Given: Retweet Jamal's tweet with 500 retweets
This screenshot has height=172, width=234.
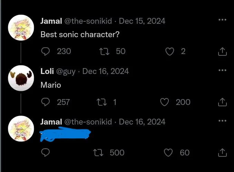Looking at the screenshot, I should (x=98, y=153).
